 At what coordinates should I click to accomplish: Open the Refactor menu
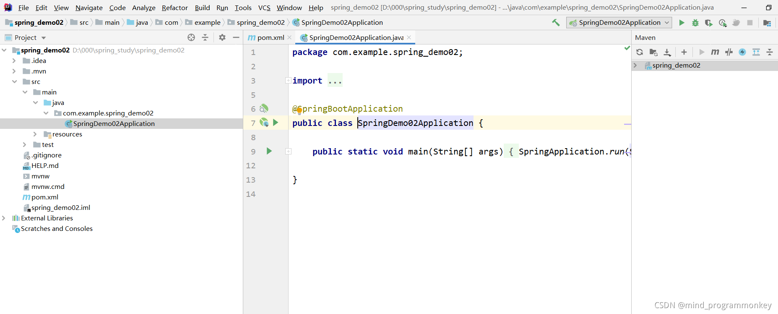click(x=174, y=8)
